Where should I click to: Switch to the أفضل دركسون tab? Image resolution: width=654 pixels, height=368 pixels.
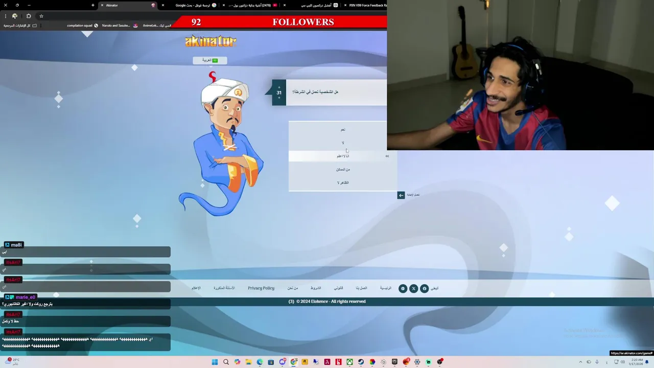coord(312,5)
